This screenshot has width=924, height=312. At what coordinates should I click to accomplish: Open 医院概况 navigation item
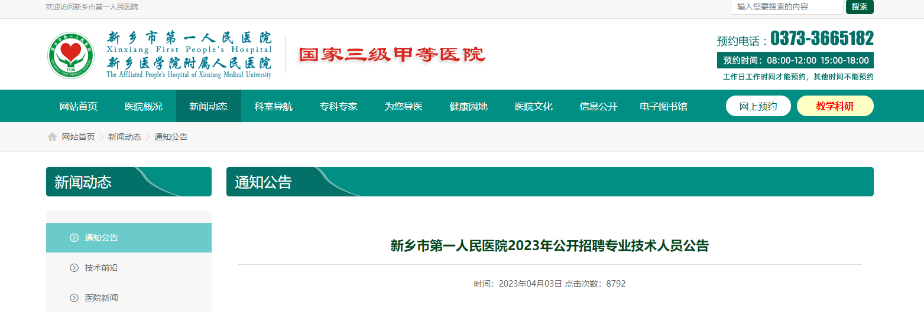point(144,106)
